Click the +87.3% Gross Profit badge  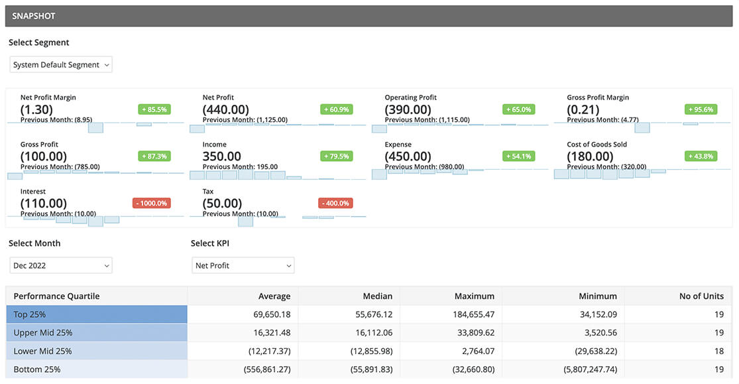pos(154,156)
